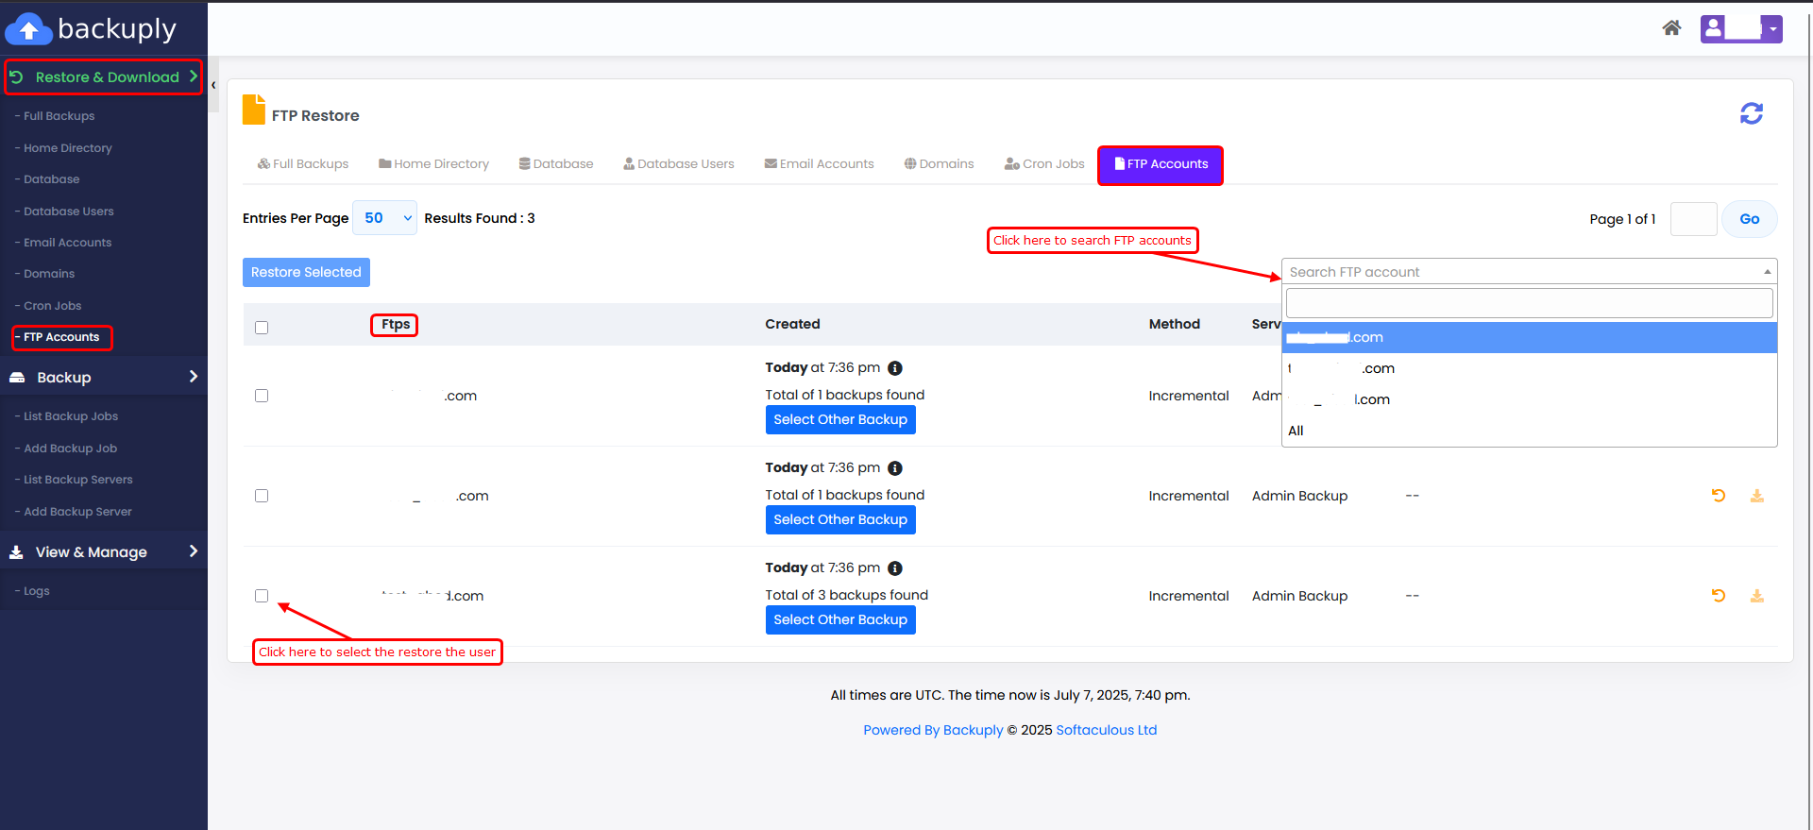The width and height of the screenshot is (1813, 830).
Task: Collapse the sidebar using the arrow handle
Action: point(213,85)
